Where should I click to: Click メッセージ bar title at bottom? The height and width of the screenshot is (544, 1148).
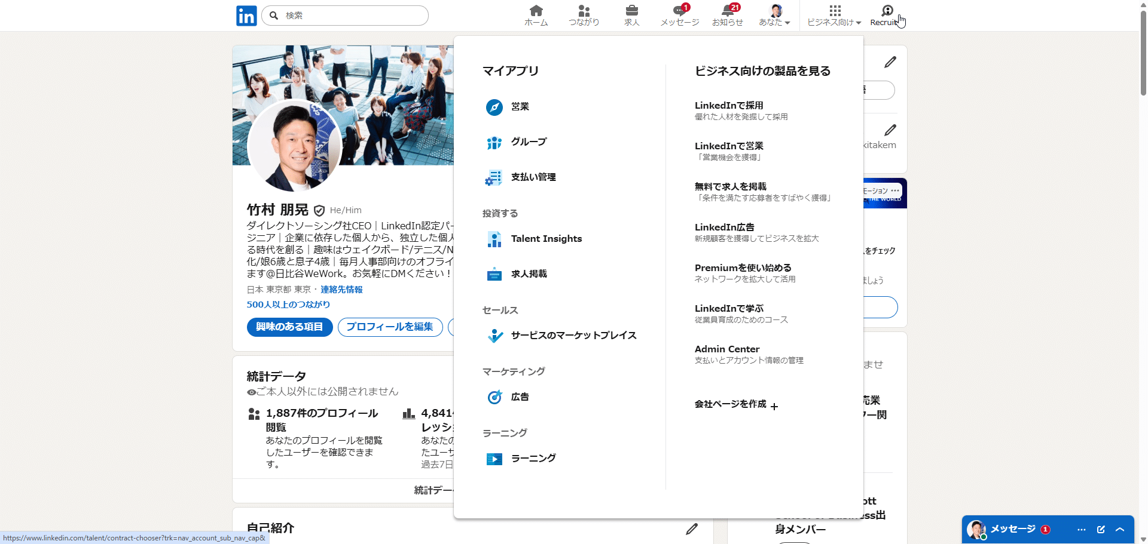1013,530
